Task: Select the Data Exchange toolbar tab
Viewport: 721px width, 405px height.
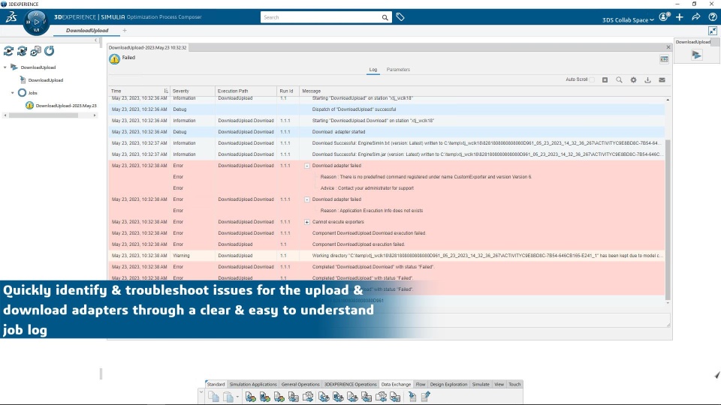Action: click(x=396, y=384)
